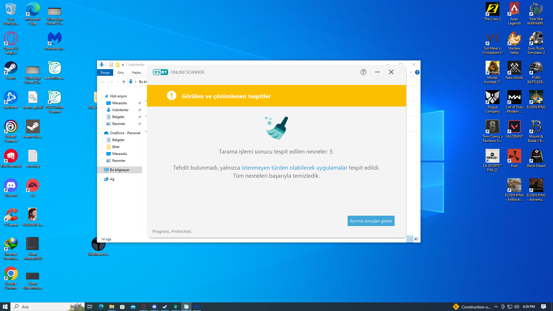Expand the Explorer ribbon chevron
The image size is (553, 311).
click(411, 72)
